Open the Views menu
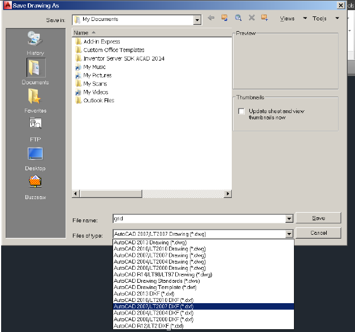 click(x=287, y=18)
